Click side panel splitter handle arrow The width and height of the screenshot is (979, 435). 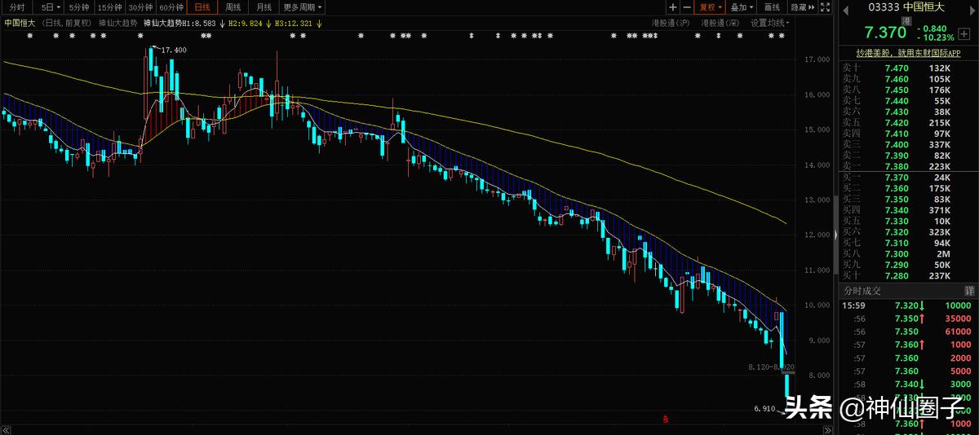click(835, 235)
